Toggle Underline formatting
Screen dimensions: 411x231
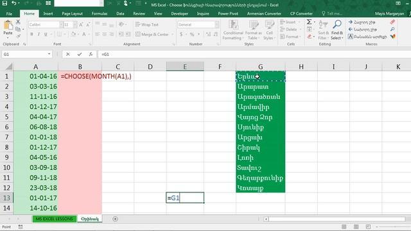(x=46, y=34)
